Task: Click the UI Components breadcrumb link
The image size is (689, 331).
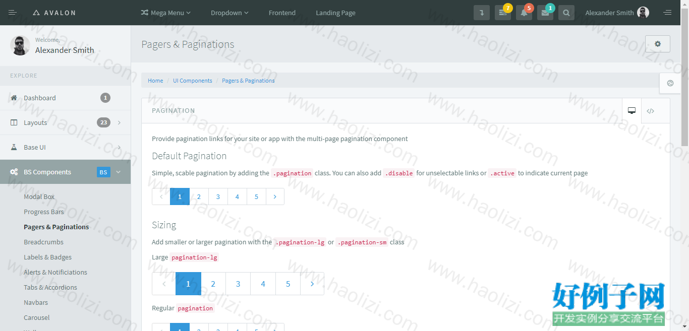Action: click(193, 81)
